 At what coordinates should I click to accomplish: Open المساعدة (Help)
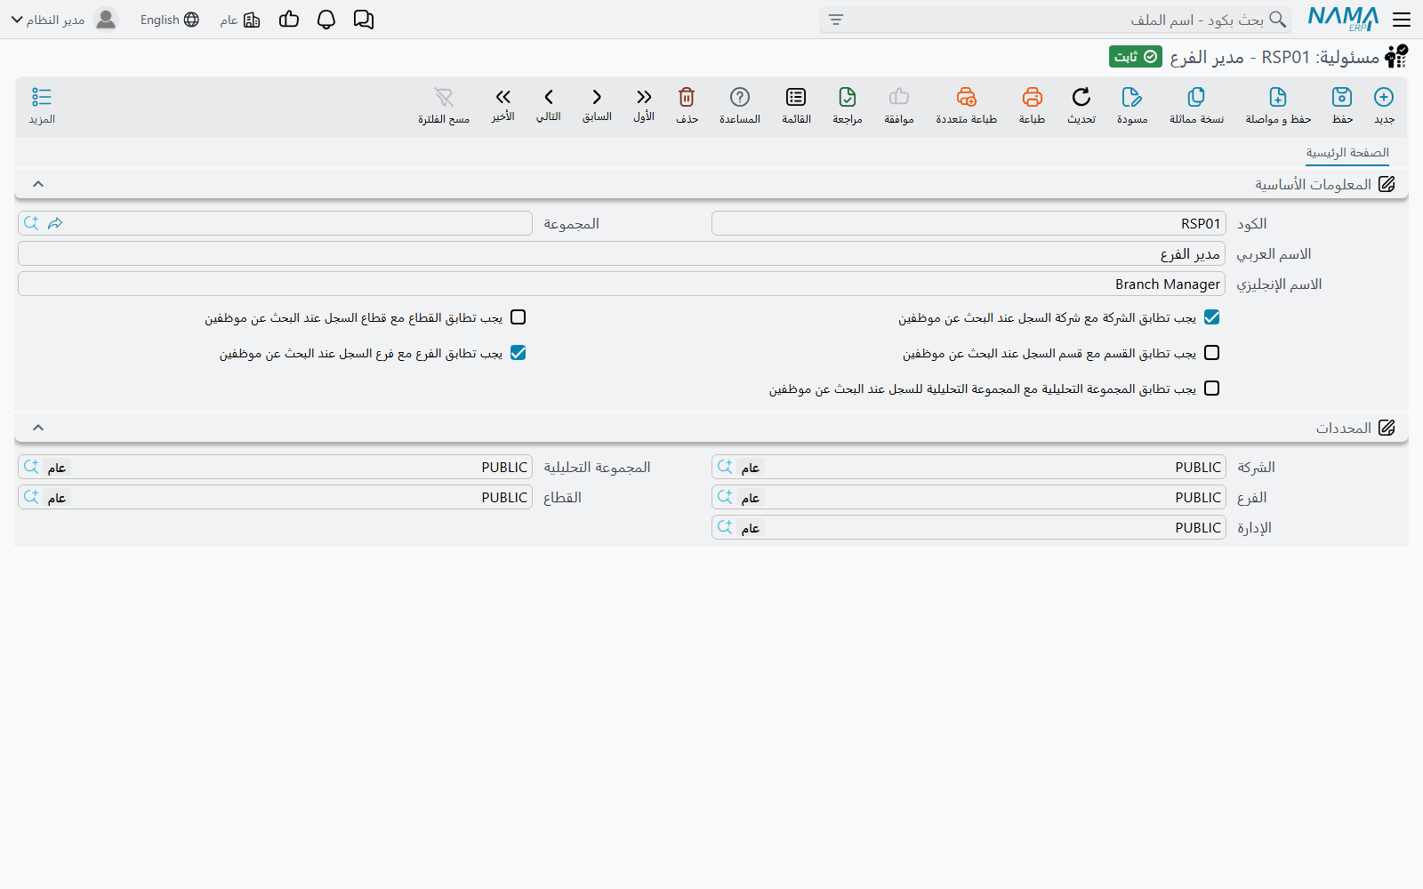tap(740, 104)
